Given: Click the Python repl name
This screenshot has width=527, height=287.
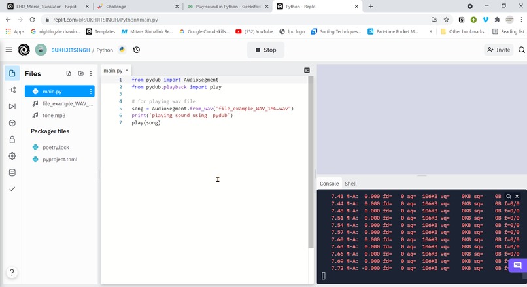Looking at the screenshot, I should [105, 50].
